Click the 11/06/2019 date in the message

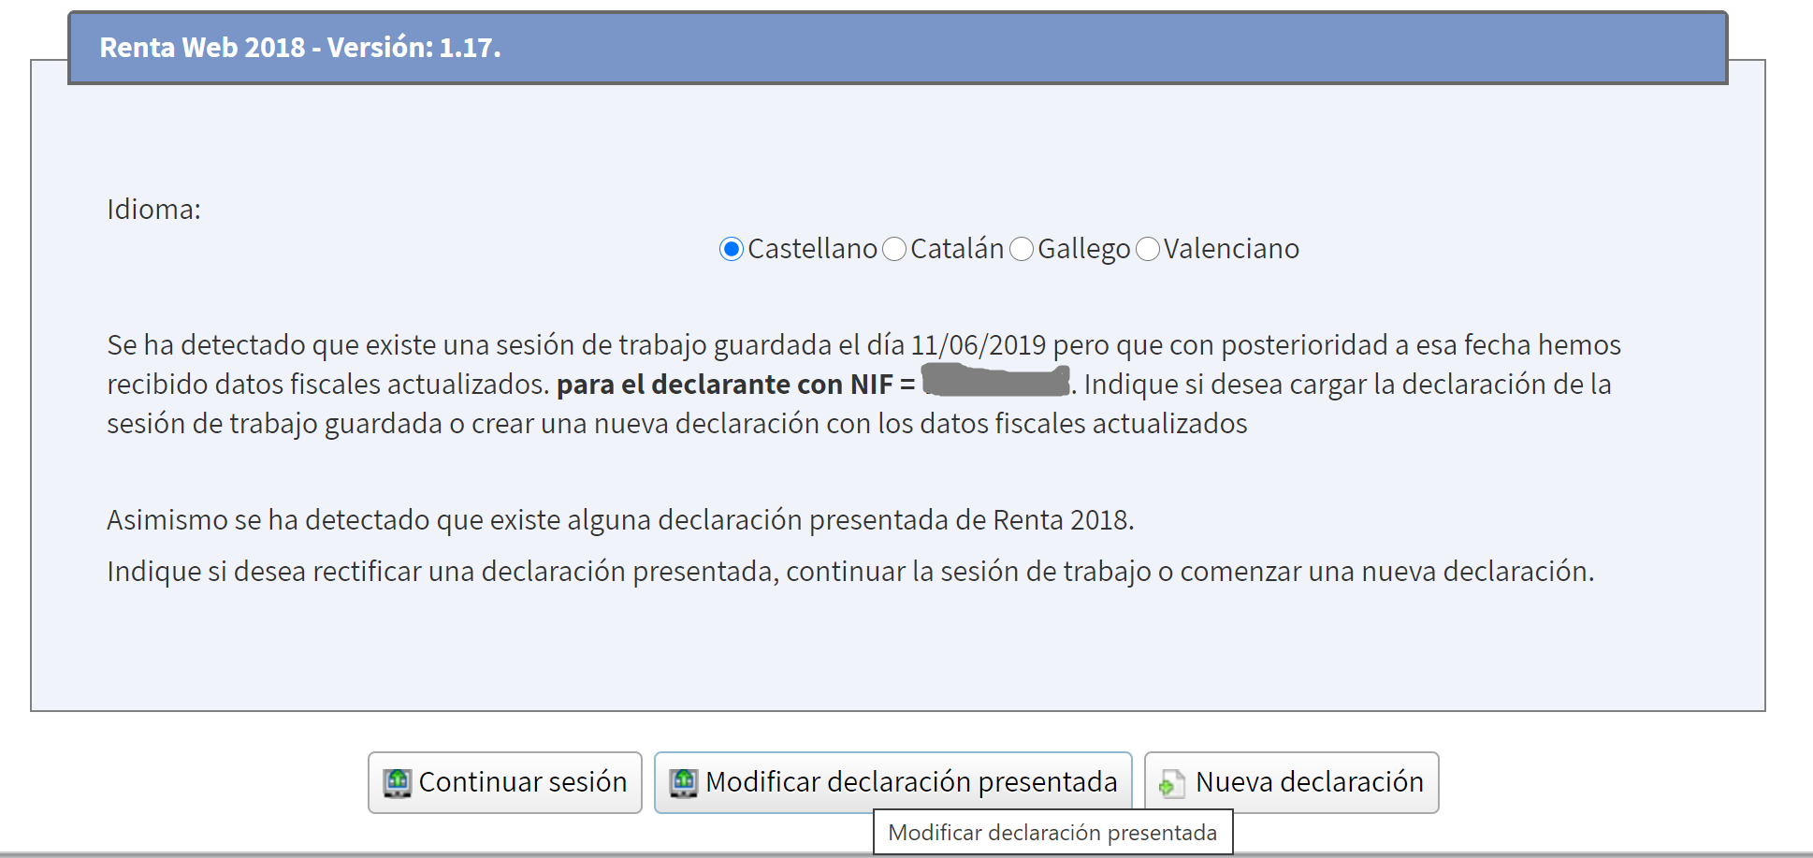978,345
